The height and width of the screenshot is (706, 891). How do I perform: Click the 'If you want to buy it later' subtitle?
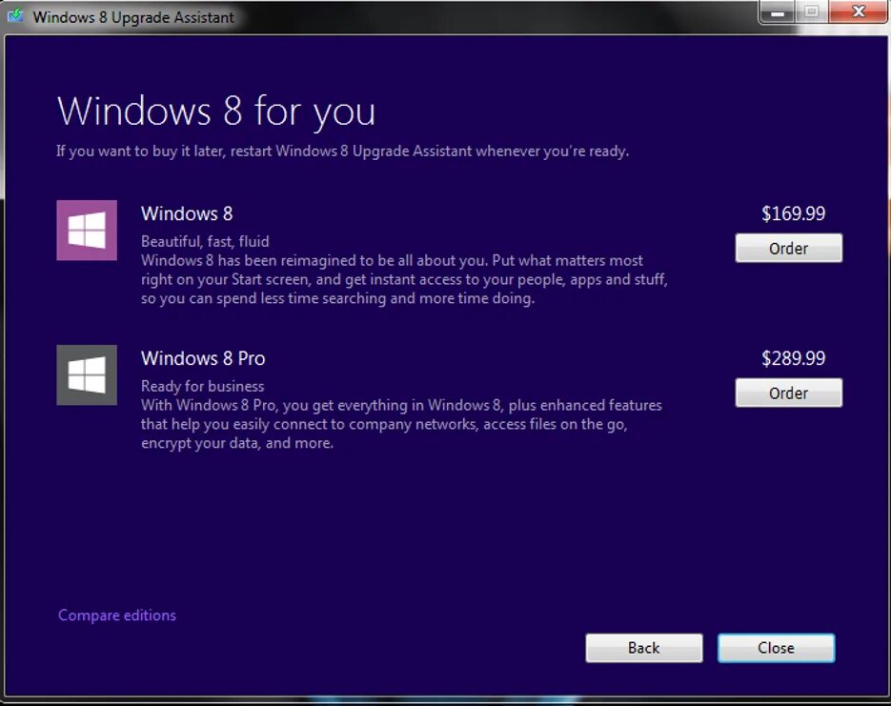coord(343,151)
